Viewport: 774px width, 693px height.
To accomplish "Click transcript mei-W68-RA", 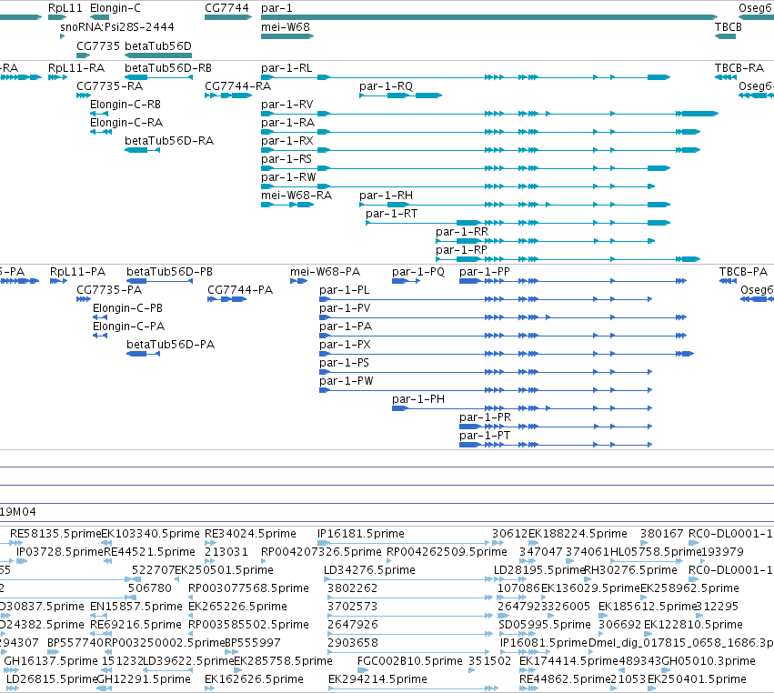I will (x=287, y=205).
